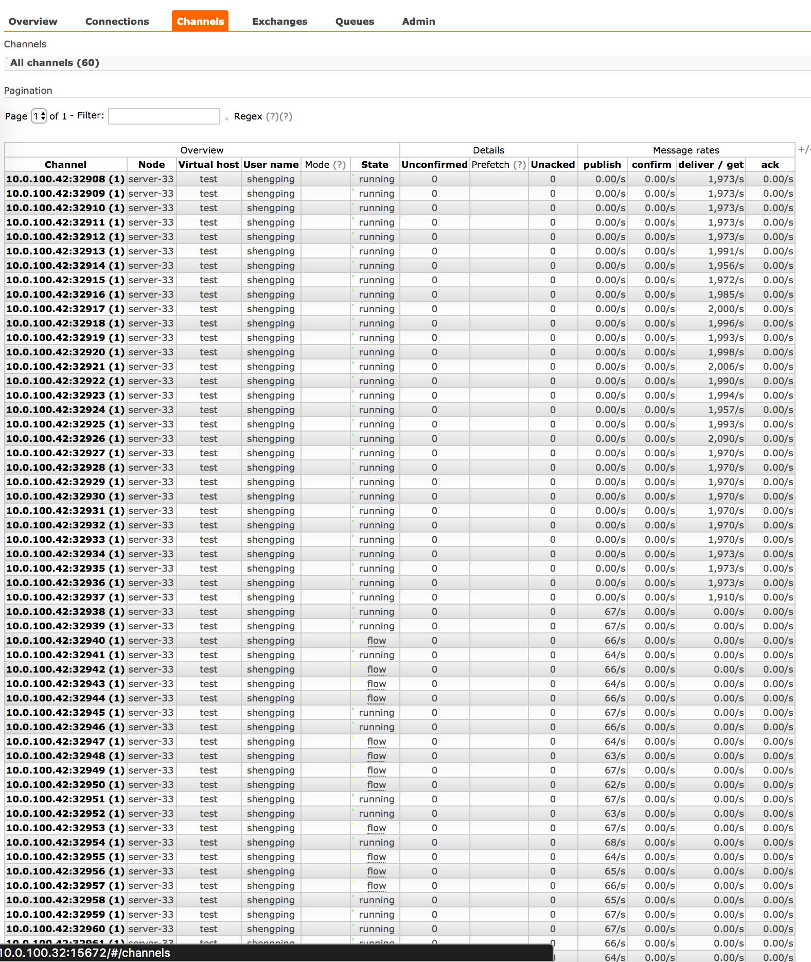Open channel 10.0.100.42:32944 (1)

pos(65,698)
